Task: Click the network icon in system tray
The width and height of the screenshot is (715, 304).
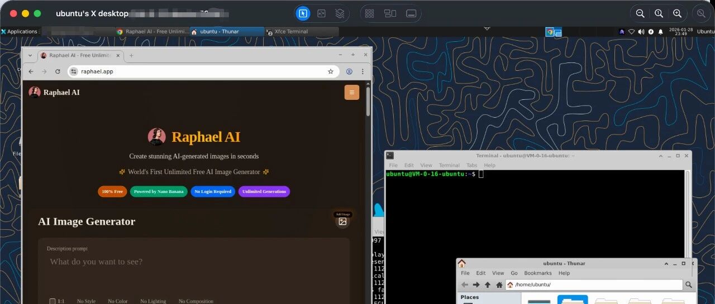Action: (x=632, y=32)
